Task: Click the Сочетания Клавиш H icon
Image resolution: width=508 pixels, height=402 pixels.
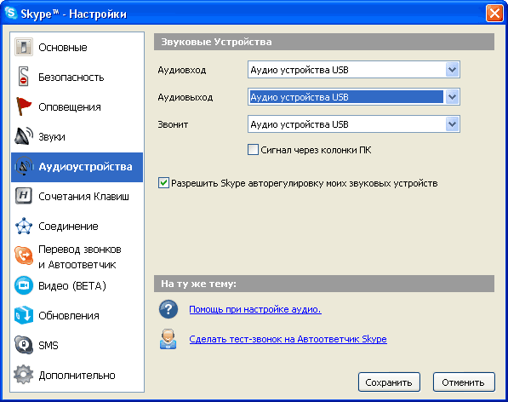Action: point(24,196)
